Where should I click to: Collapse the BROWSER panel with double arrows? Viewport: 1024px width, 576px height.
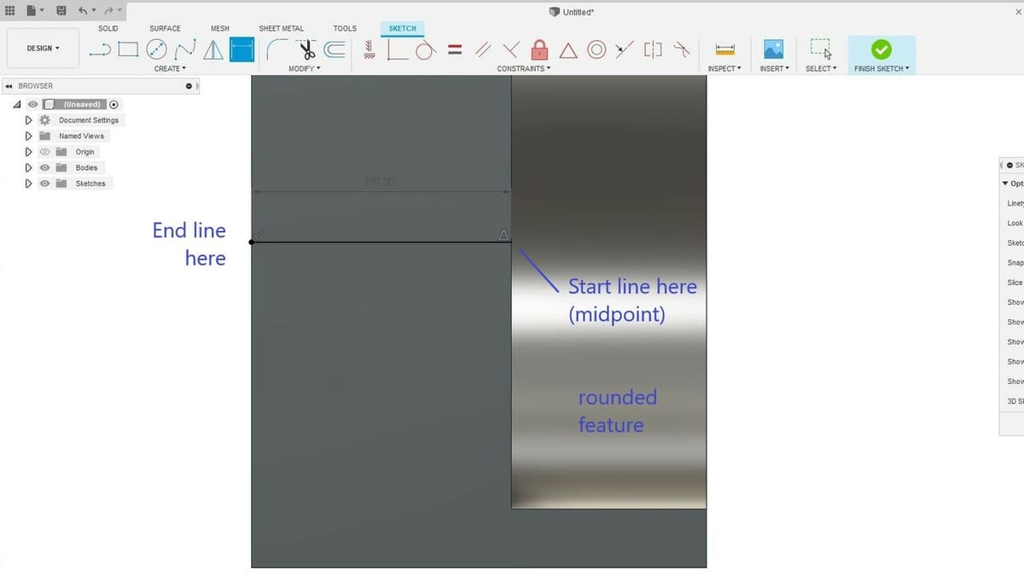pos(9,86)
